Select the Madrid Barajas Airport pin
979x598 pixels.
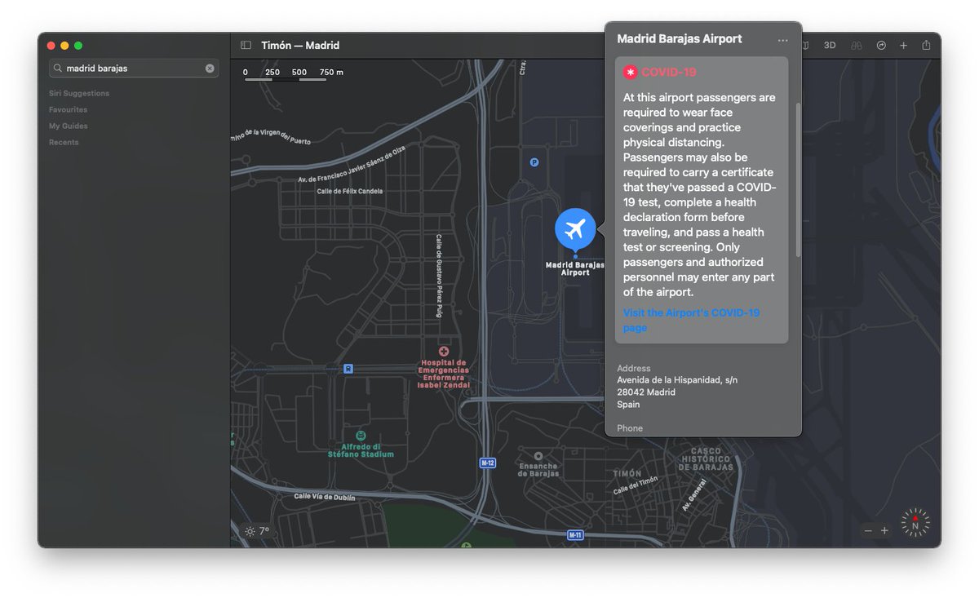[x=575, y=229]
